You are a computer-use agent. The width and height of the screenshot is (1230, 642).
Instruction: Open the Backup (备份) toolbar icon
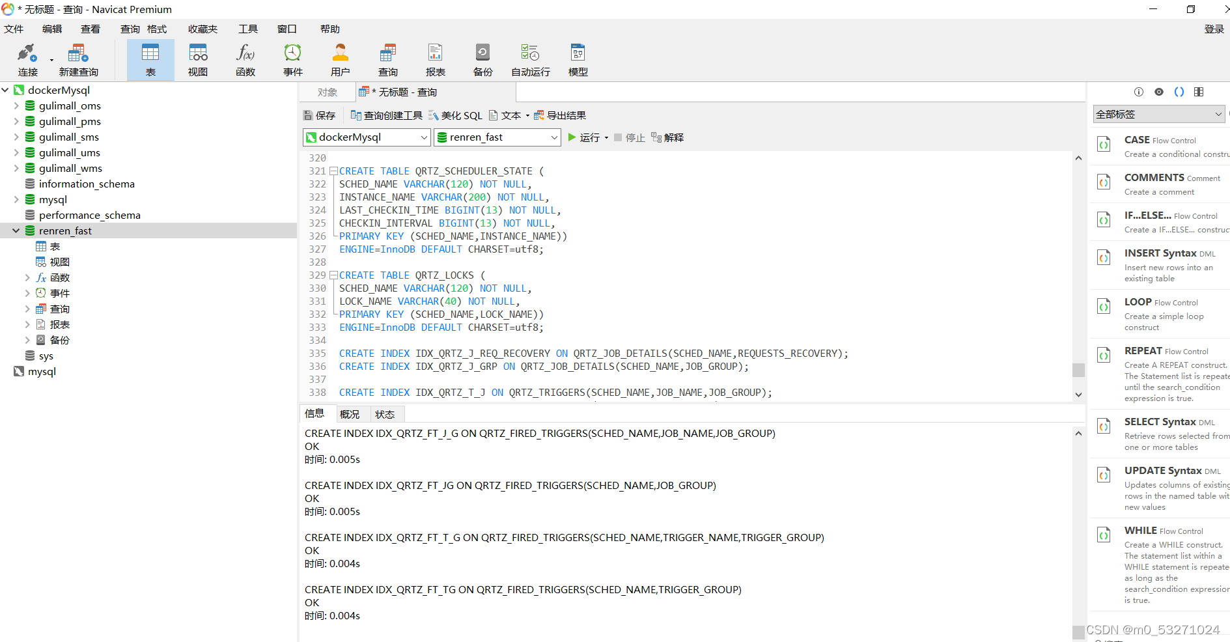483,60
